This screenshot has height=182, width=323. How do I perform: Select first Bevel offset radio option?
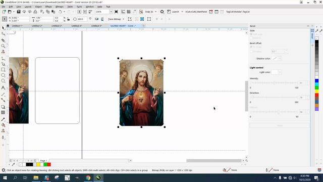pos(251,47)
